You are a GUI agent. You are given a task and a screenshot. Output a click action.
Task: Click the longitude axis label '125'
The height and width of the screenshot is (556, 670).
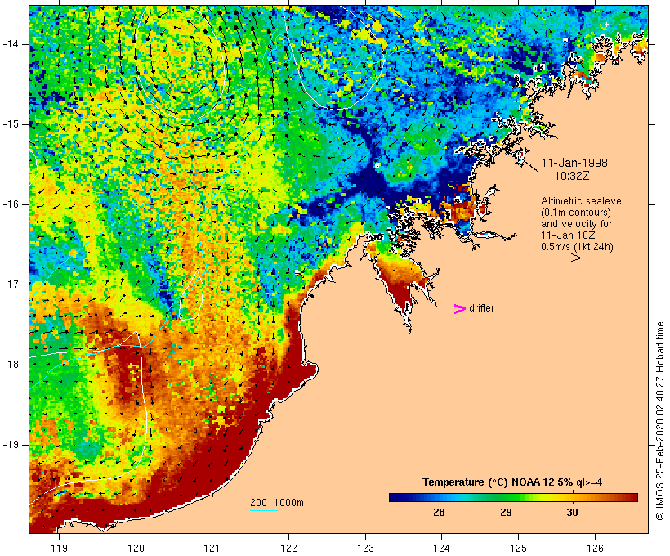click(518, 549)
